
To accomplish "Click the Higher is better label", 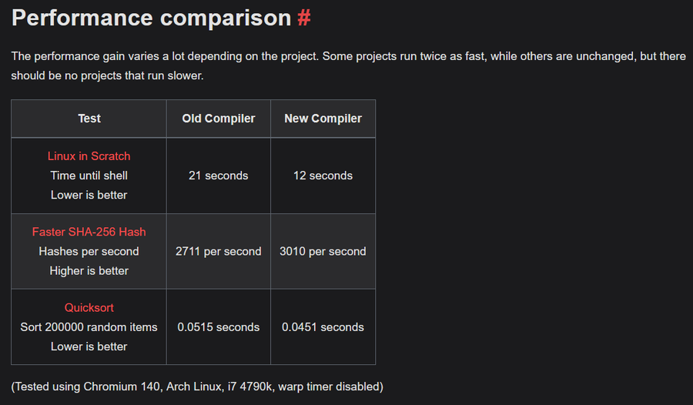I will pyautogui.click(x=89, y=270).
